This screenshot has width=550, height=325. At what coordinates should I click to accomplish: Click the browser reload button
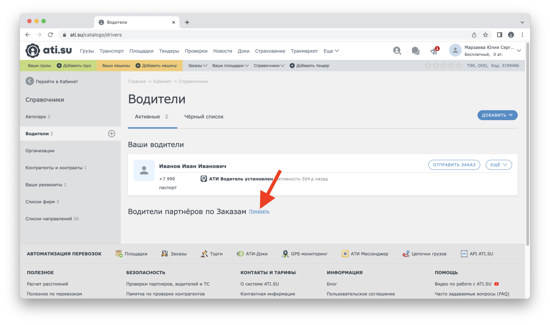[50, 35]
